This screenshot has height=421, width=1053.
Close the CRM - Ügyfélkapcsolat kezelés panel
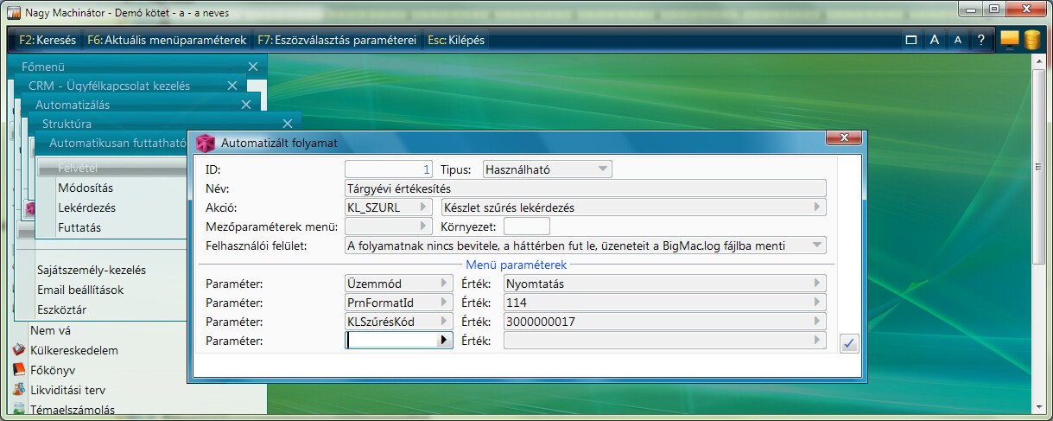(232, 86)
